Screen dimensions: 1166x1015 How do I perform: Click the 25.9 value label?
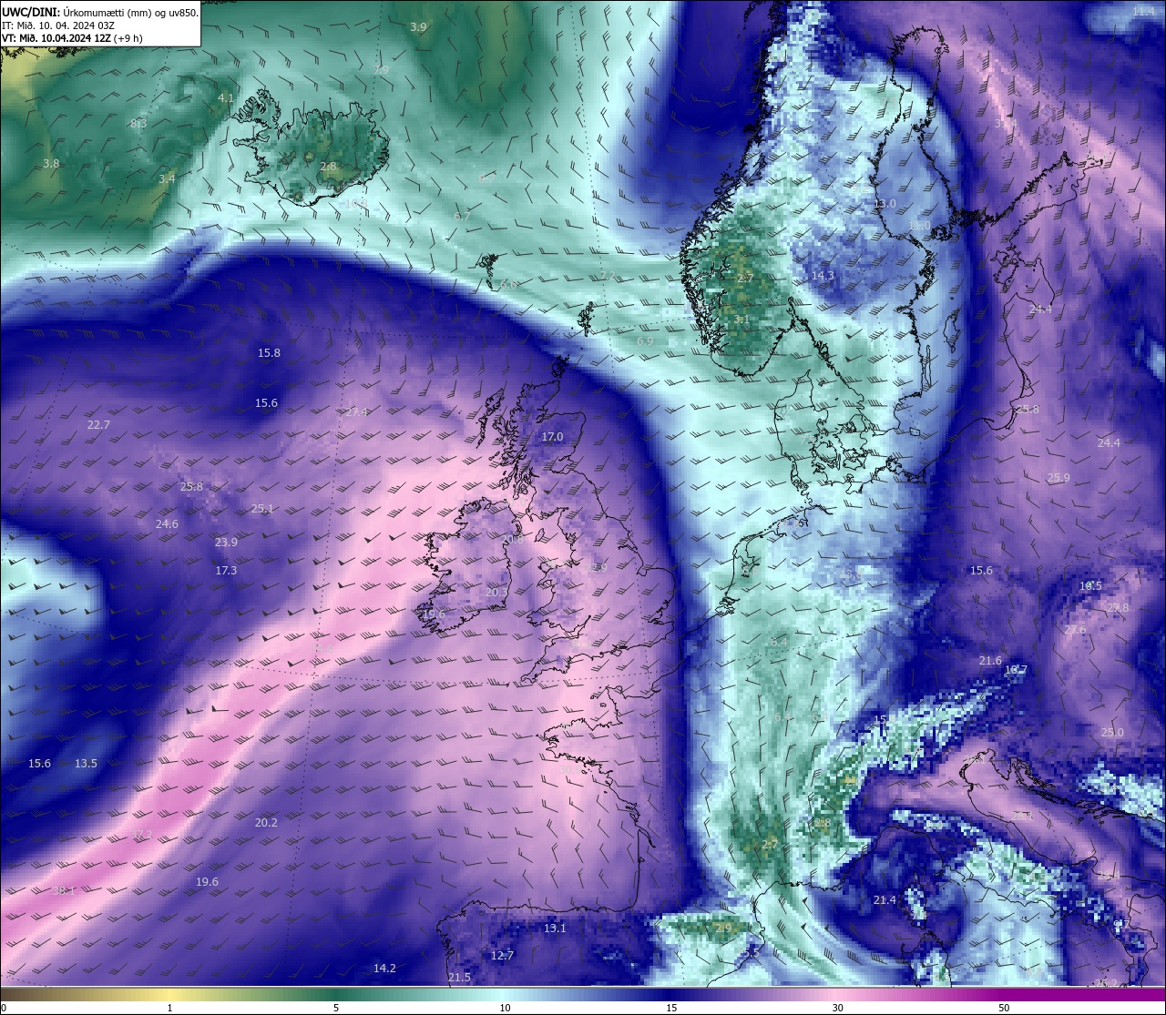tap(1058, 478)
